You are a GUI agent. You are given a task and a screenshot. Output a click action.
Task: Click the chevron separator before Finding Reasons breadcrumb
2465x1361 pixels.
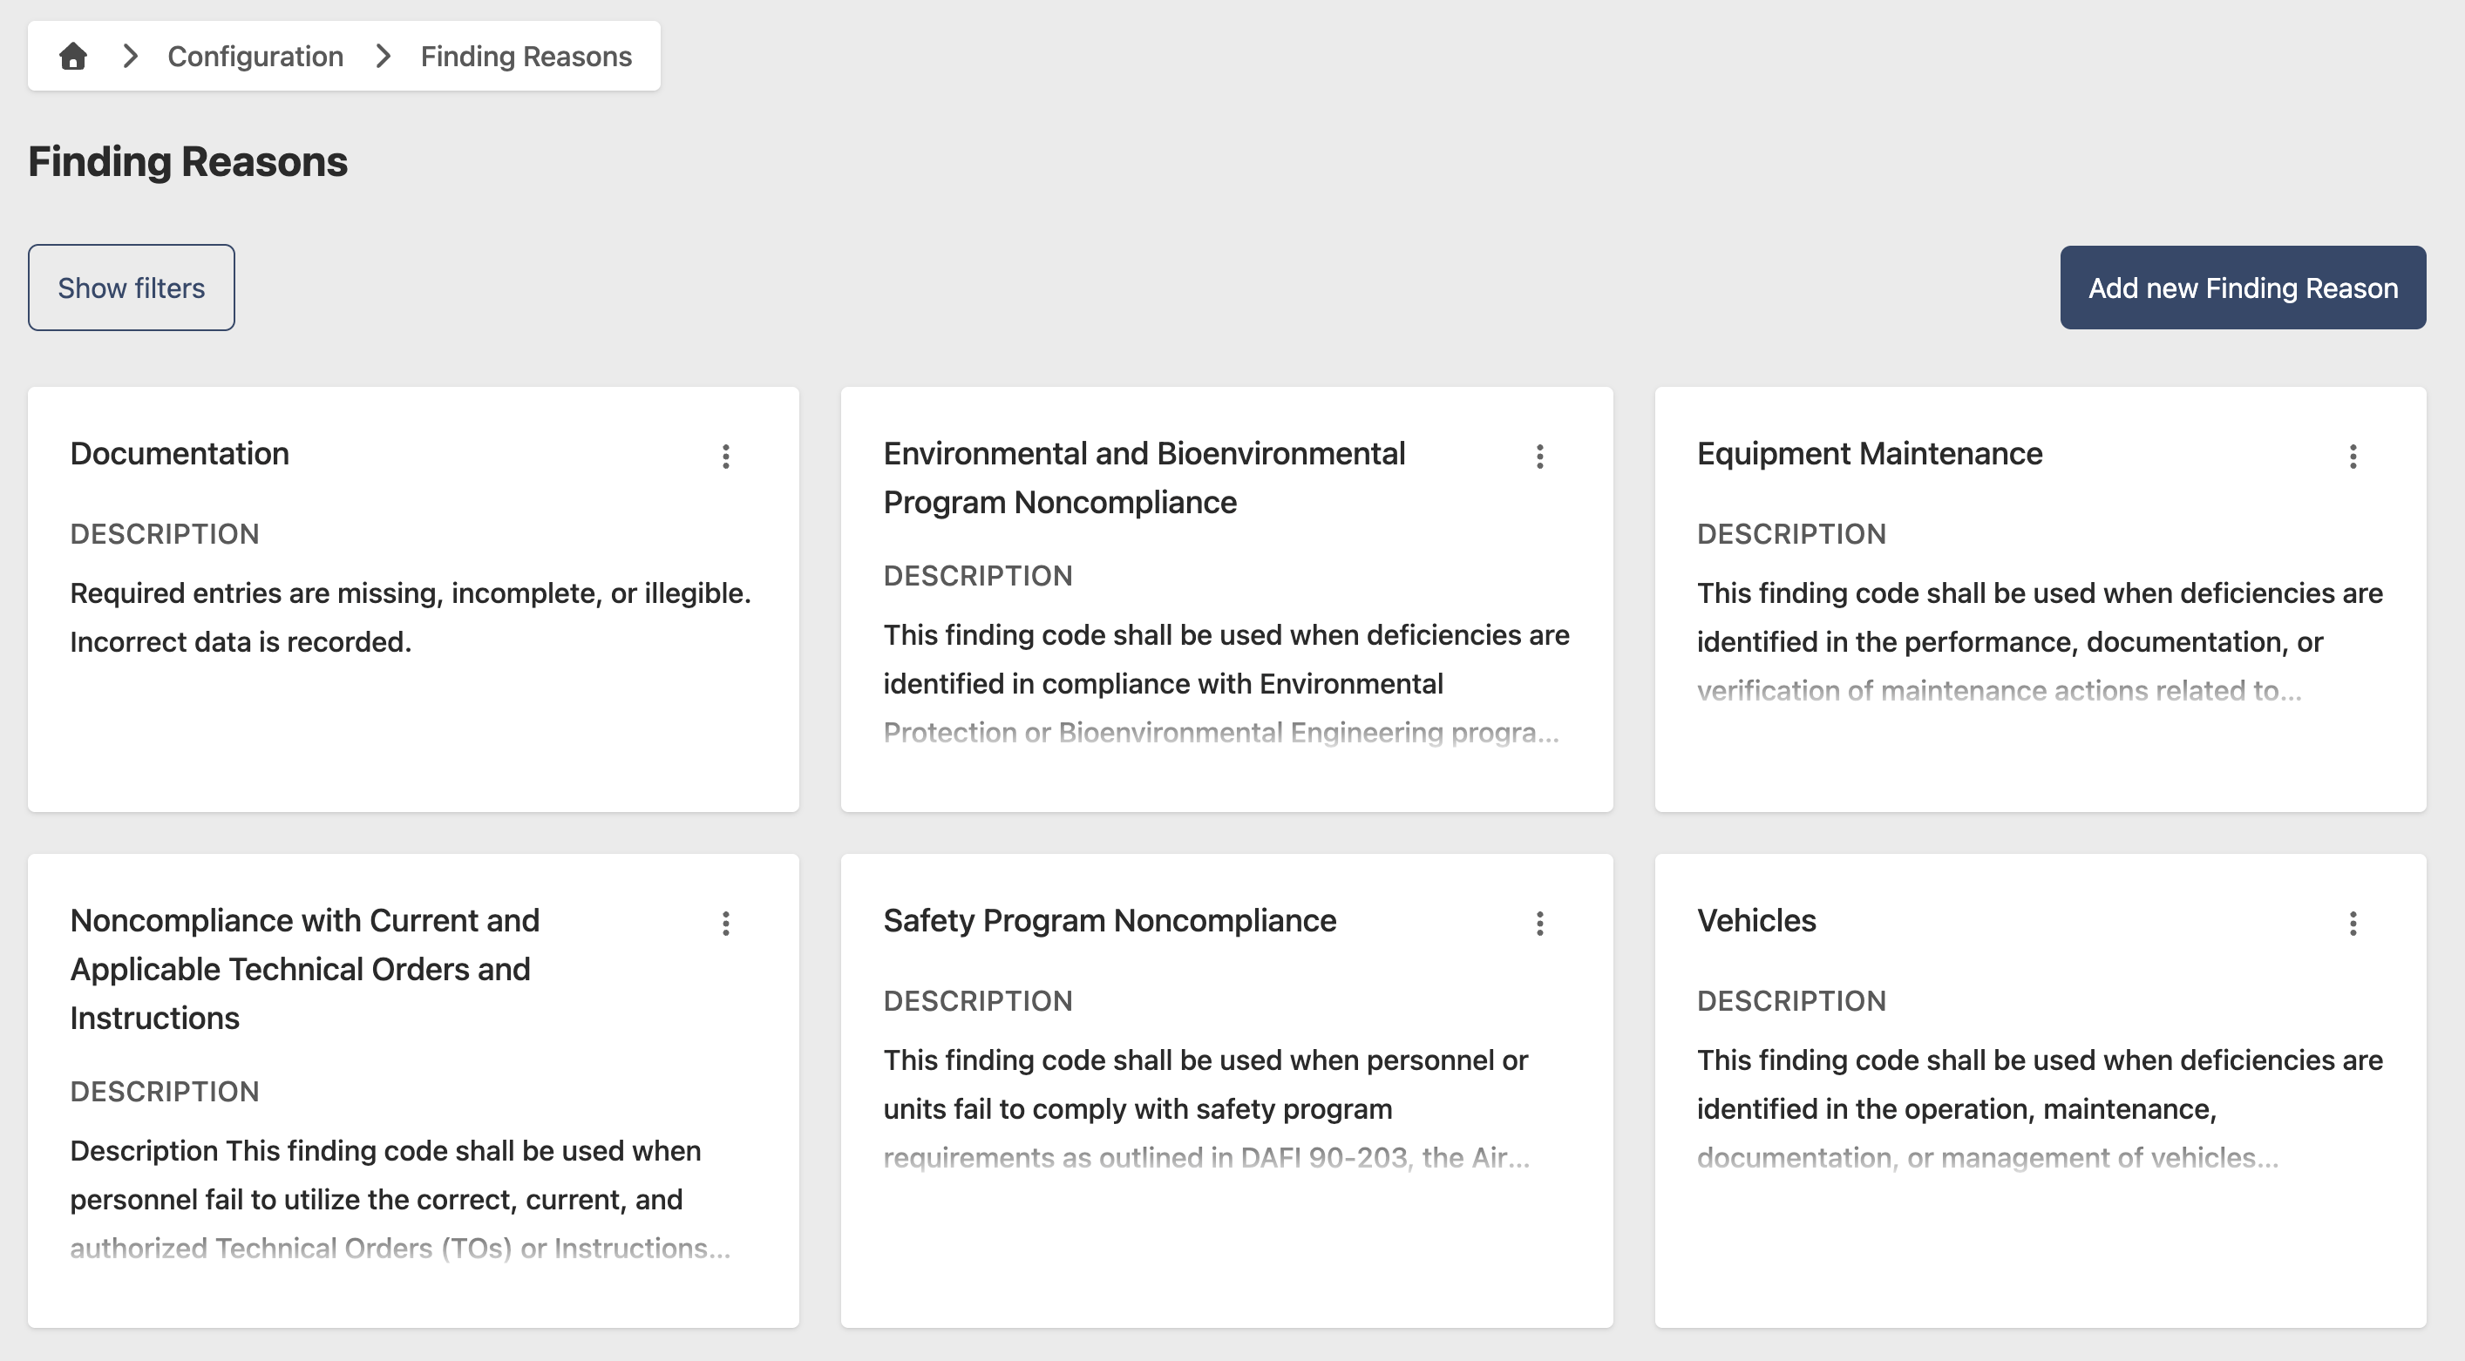(384, 57)
